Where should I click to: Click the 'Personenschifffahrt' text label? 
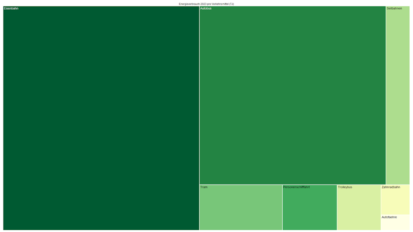click(296, 187)
